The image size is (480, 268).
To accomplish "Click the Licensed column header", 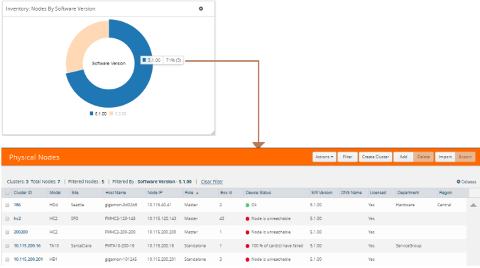I will [x=378, y=193].
